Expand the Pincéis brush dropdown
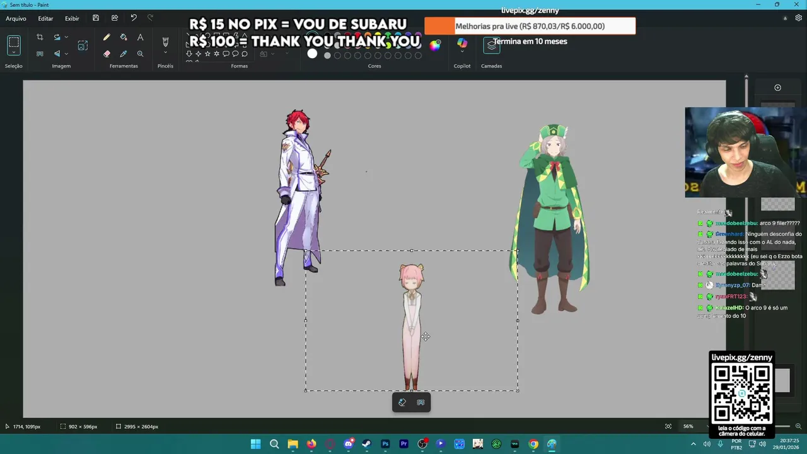 pyautogui.click(x=165, y=54)
